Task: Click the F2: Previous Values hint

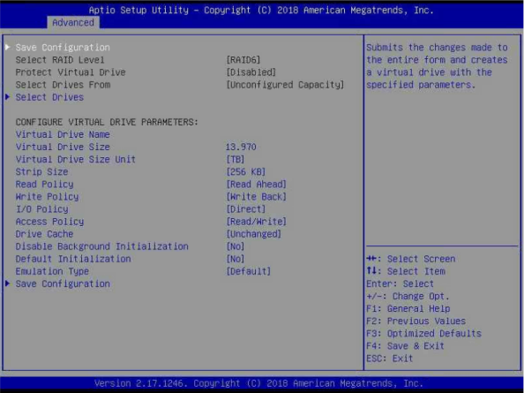Action: tap(416, 321)
